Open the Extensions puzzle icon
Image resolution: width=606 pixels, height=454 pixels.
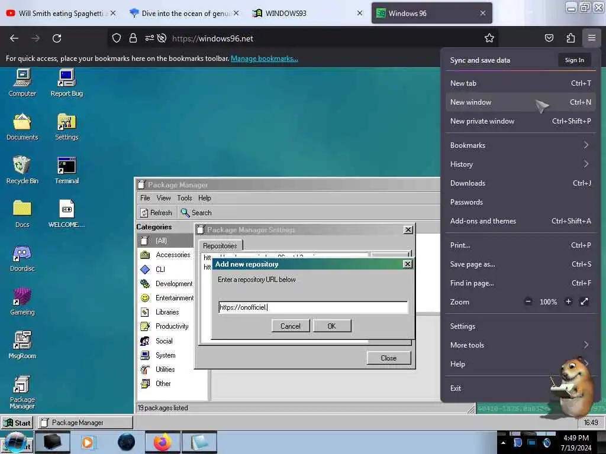tap(570, 38)
